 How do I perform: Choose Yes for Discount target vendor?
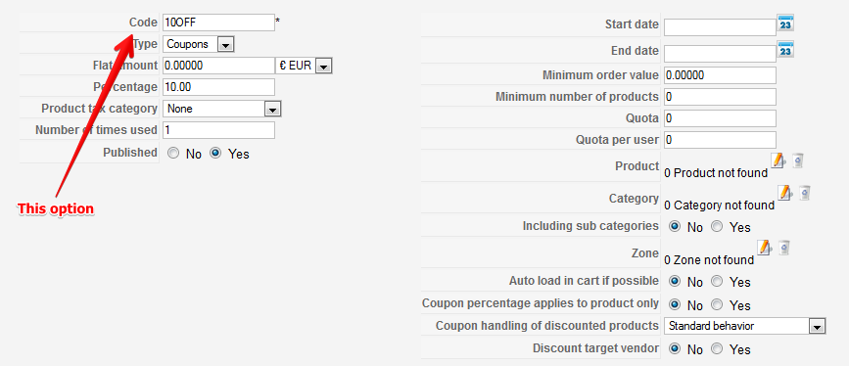[x=717, y=348]
